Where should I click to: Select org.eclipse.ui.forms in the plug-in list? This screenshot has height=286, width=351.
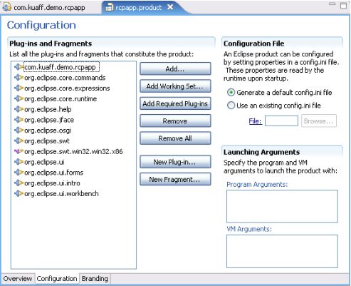54,173
